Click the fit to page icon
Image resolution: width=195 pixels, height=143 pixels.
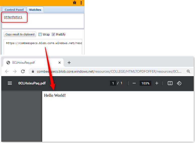[170, 83]
